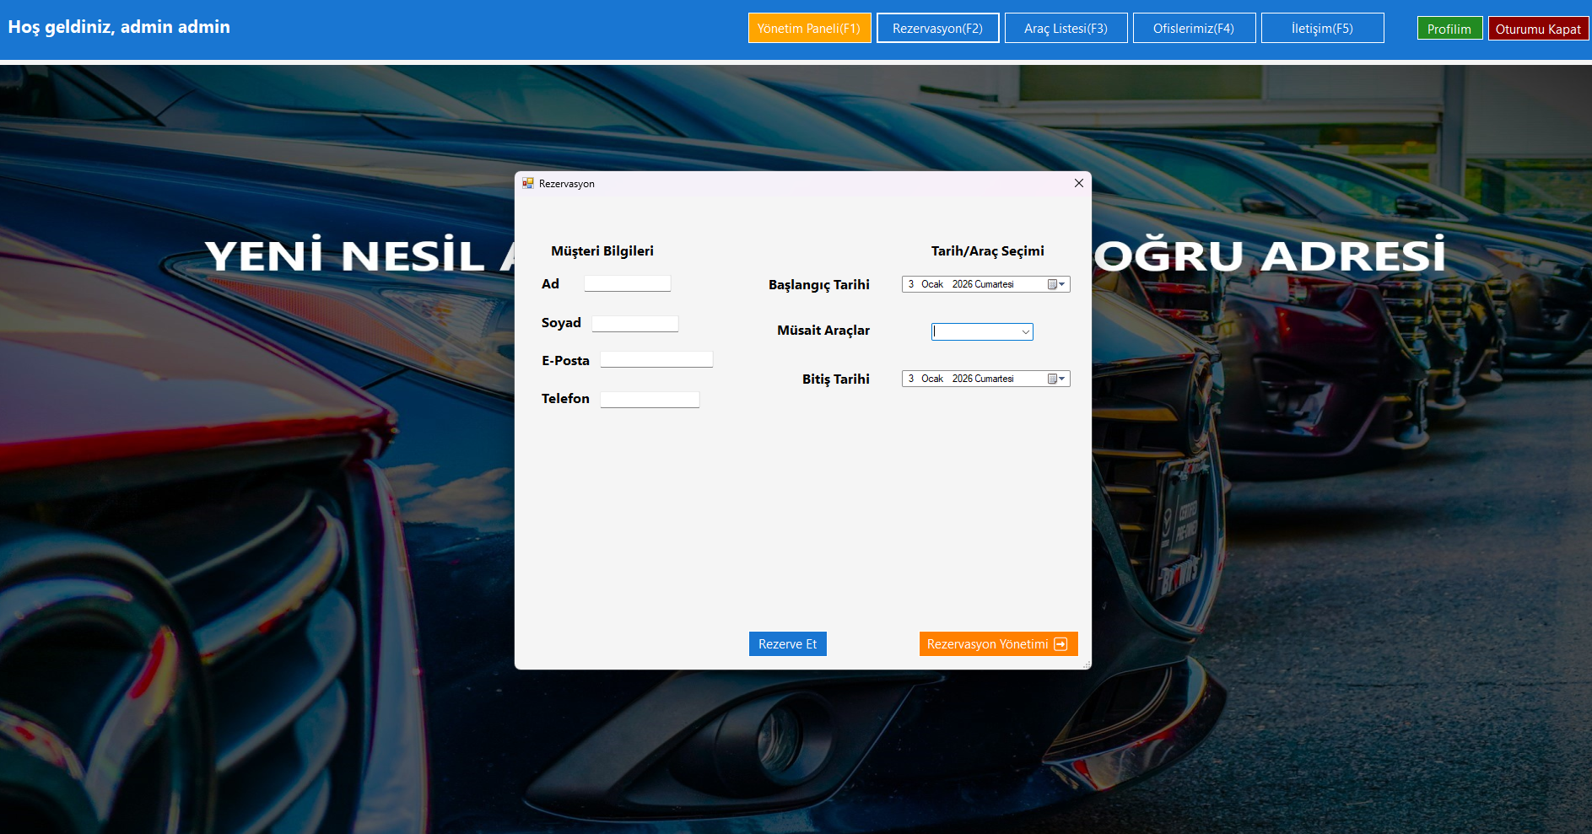Screen dimensions: 1592x834
Task: Click into the Soyad input box
Action: pos(634,324)
